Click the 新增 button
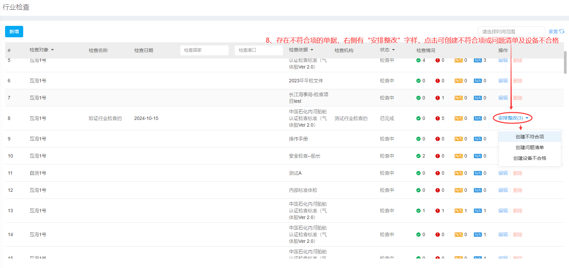The width and height of the screenshot is (569, 268). 14,32
